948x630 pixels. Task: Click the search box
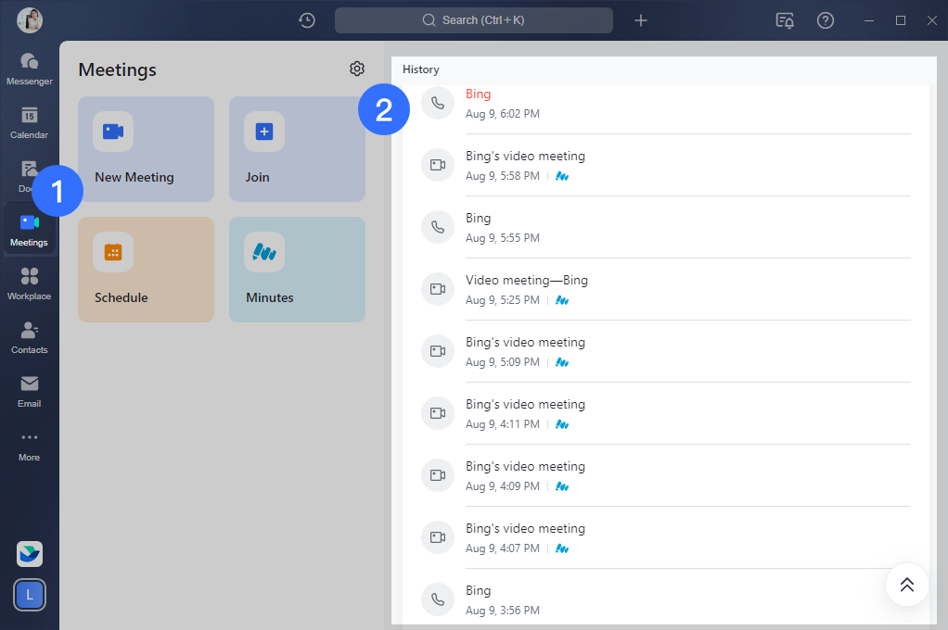473,20
